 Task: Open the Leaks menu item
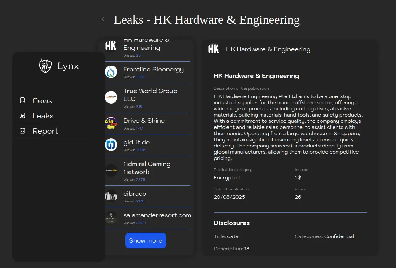pos(43,116)
